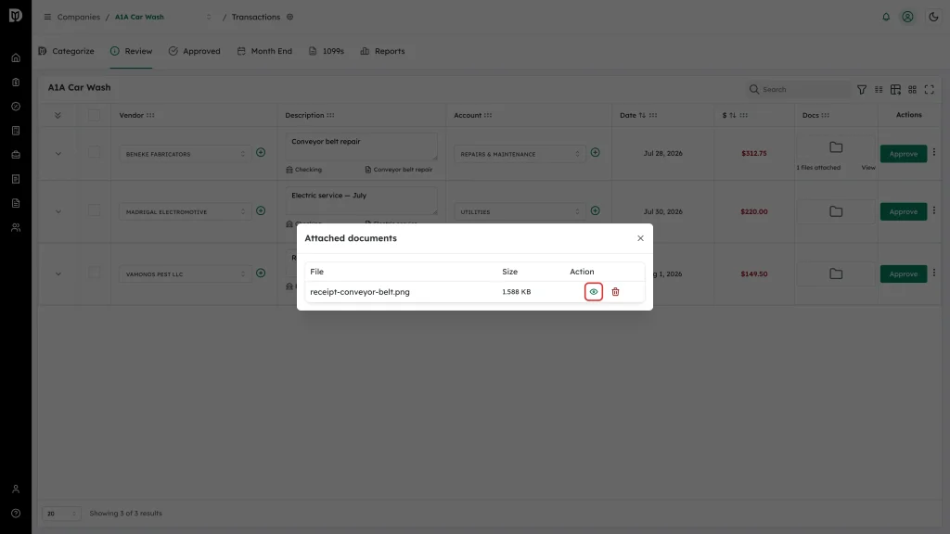
Task: Add account plus next to Repairs & Maintenance
Action: pyautogui.click(x=595, y=153)
